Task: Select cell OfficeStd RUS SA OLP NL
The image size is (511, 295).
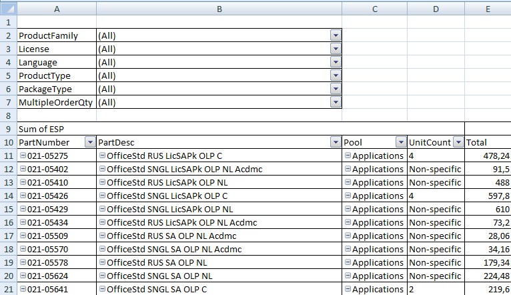Action: click(219, 262)
